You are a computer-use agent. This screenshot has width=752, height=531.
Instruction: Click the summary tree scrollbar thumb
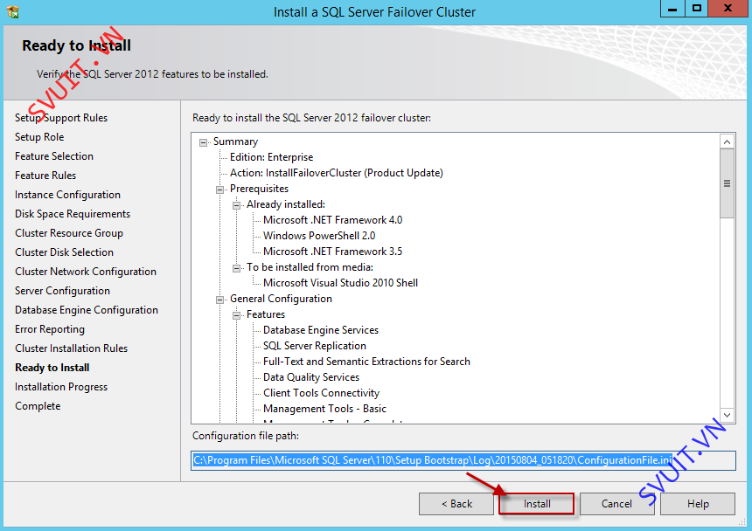(727, 183)
